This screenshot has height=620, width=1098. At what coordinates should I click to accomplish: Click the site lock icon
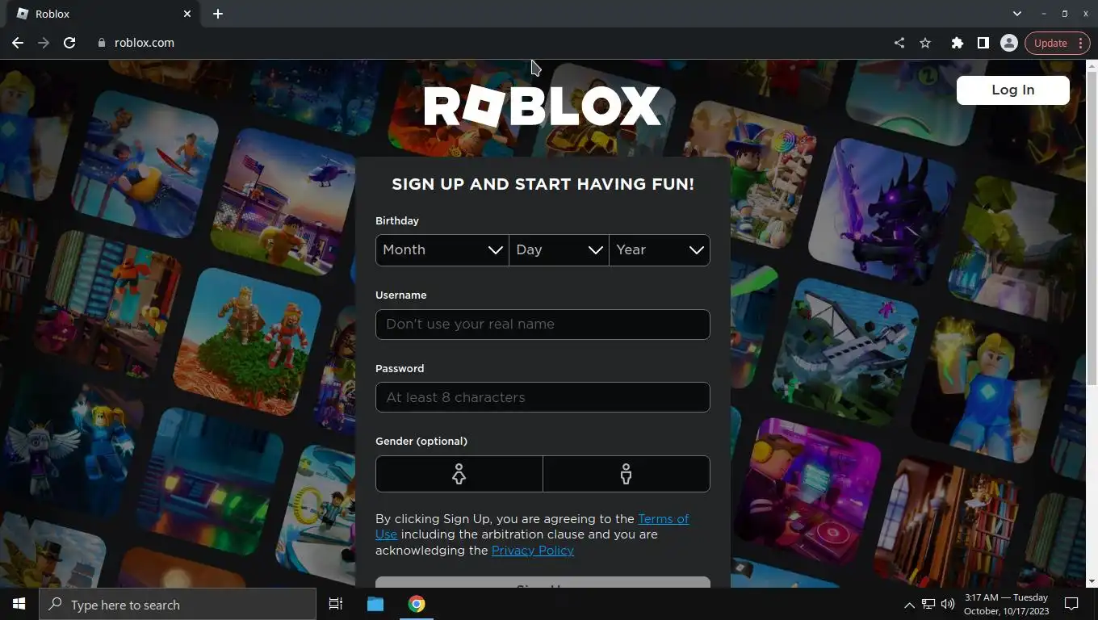[x=102, y=43]
